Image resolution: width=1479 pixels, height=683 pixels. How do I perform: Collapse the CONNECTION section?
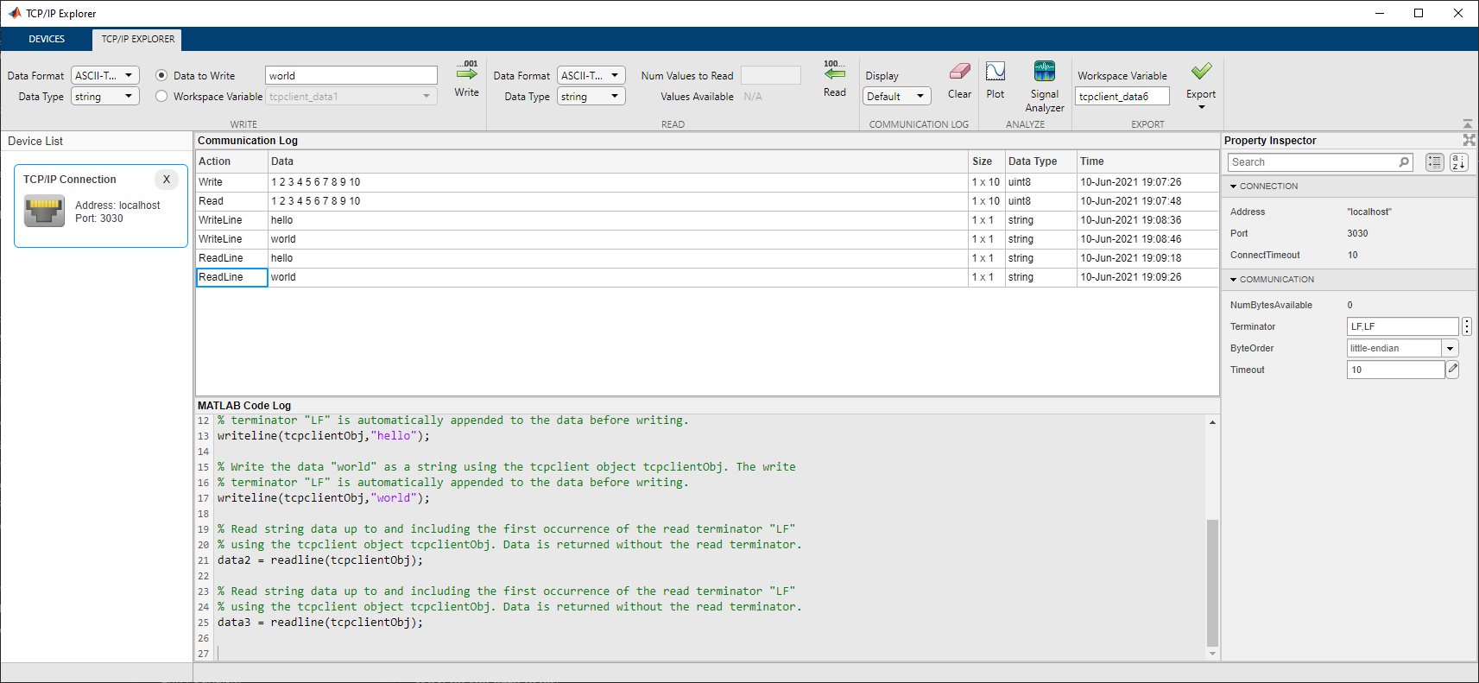click(x=1234, y=187)
